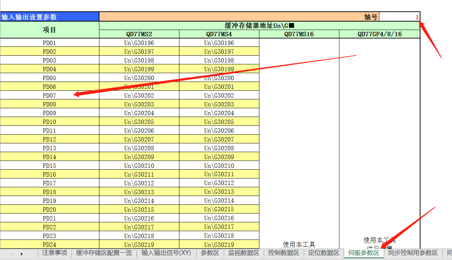This screenshot has height=260, width=452.
Task: Select the 输入输出信号(XY) sheet tab
Action: click(166, 253)
